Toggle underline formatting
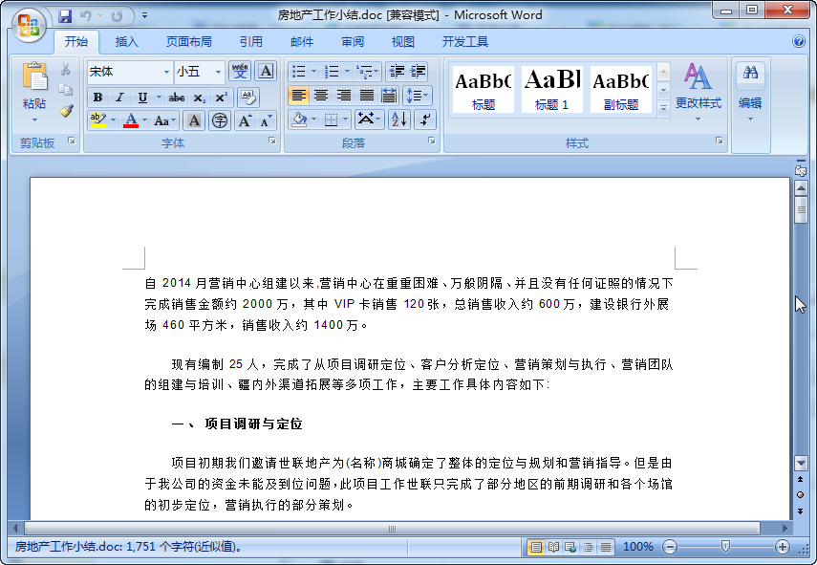Image resolution: width=817 pixels, height=565 pixels. (x=140, y=98)
